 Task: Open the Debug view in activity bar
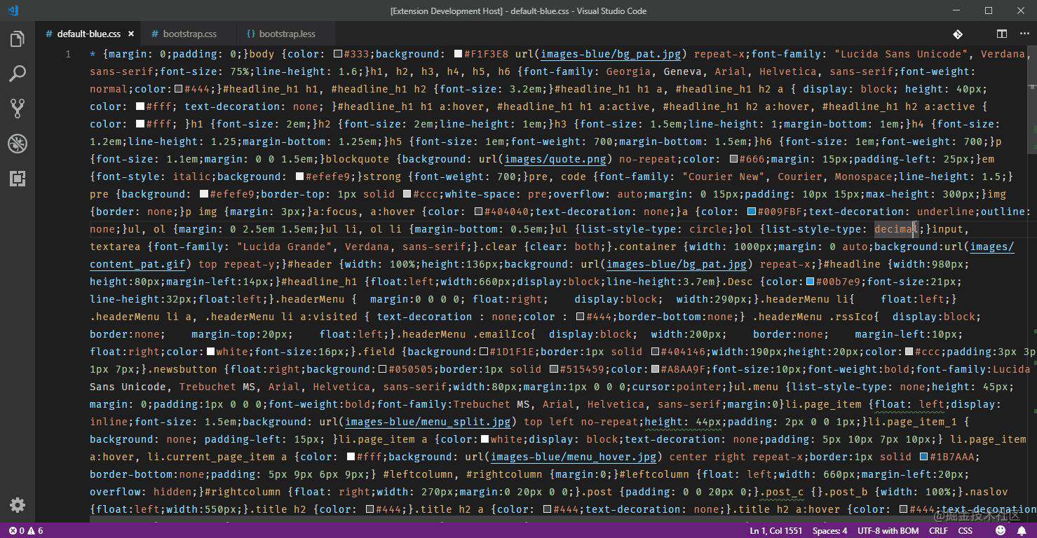pyautogui.click(x=18, y=144)
